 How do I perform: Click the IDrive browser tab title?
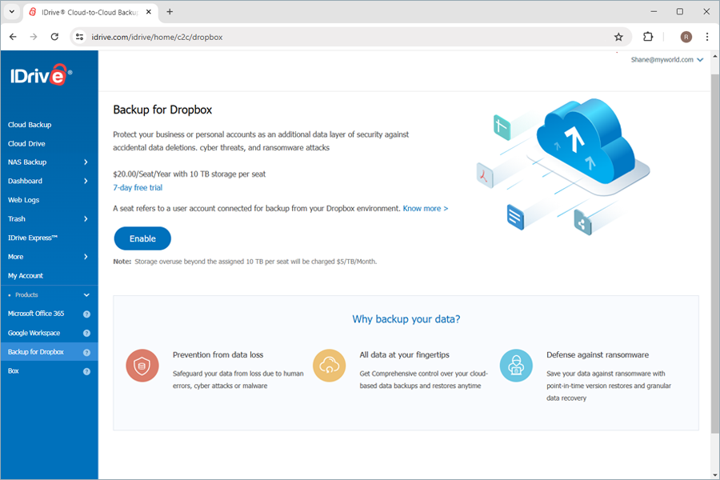(x=89, y=13)
